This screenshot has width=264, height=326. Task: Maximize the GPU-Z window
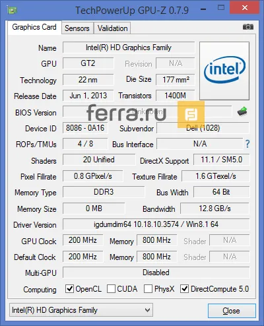tap(221, 8)
